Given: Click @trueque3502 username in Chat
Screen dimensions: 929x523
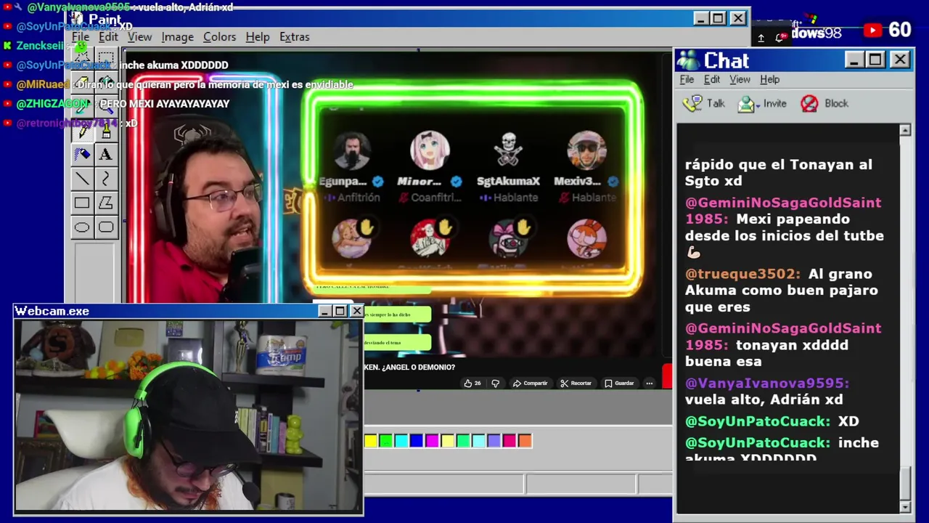Looking at the screenshot, I should click(x=742, y=274).
